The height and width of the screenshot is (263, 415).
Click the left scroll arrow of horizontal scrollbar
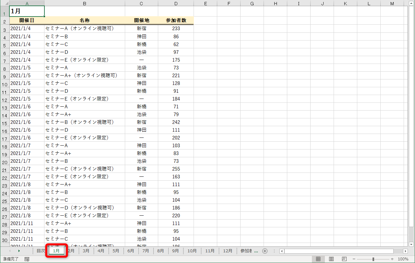pyautogui.click(x=281, y=251)
